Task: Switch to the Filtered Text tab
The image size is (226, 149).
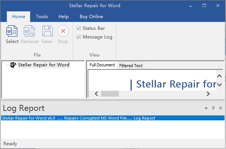Action: [x=131, y=66]
